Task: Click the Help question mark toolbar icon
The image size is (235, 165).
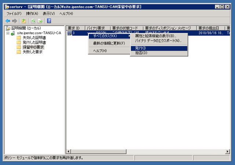Action: [49, 21]
